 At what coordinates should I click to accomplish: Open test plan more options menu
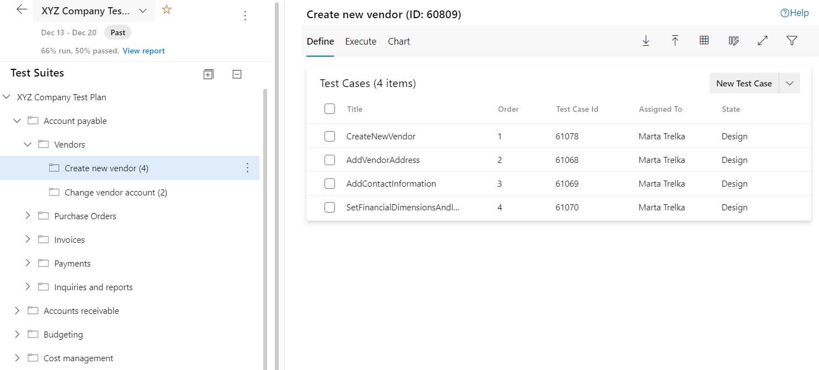point(246,16)
